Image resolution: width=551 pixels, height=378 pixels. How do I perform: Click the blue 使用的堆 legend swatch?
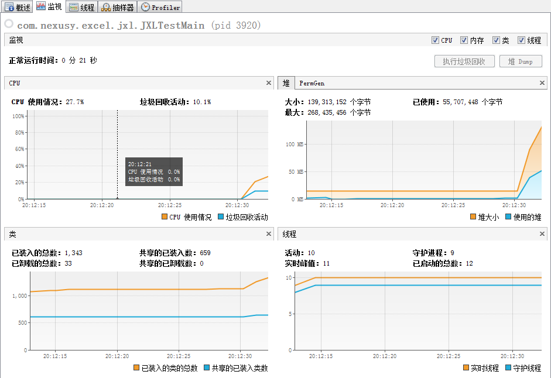click(x=508, y=217)
